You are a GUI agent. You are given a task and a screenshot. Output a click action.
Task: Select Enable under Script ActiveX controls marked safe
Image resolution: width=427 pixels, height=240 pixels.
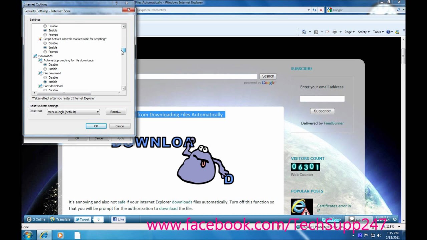tap(45, 48)
